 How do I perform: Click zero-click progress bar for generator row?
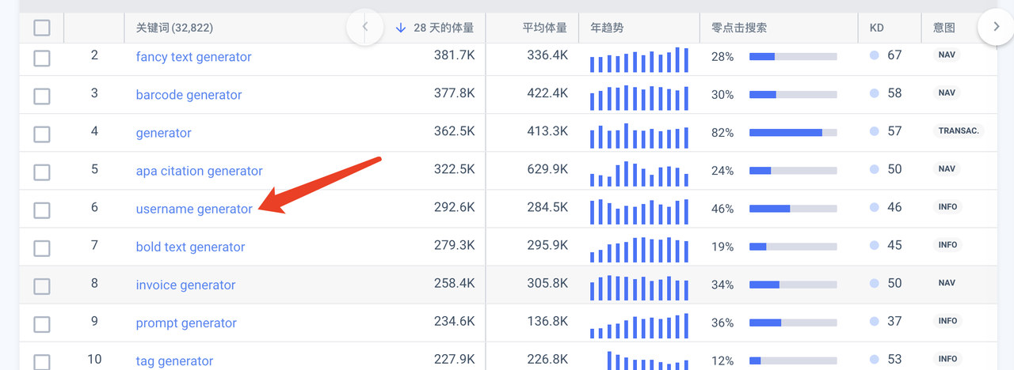[793, 133]
